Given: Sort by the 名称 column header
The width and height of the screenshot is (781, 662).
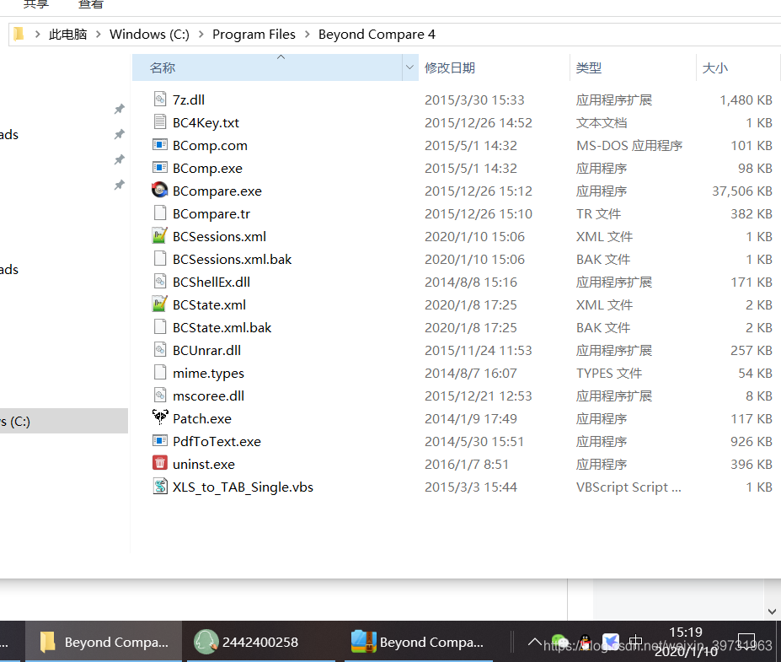Looking at the screenshot, I should pos(267,67).
